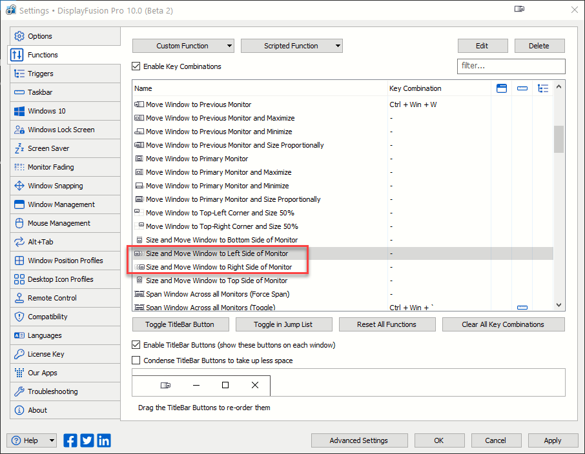Enable Condense TitleBar Buttons option
The width and height of the screenshot is (585, 454).
136,360
